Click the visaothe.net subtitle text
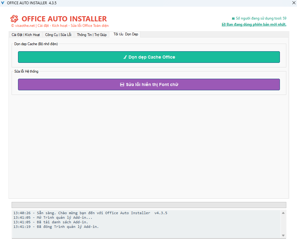The height and width of the screenshot is (241, 297). 60,26
